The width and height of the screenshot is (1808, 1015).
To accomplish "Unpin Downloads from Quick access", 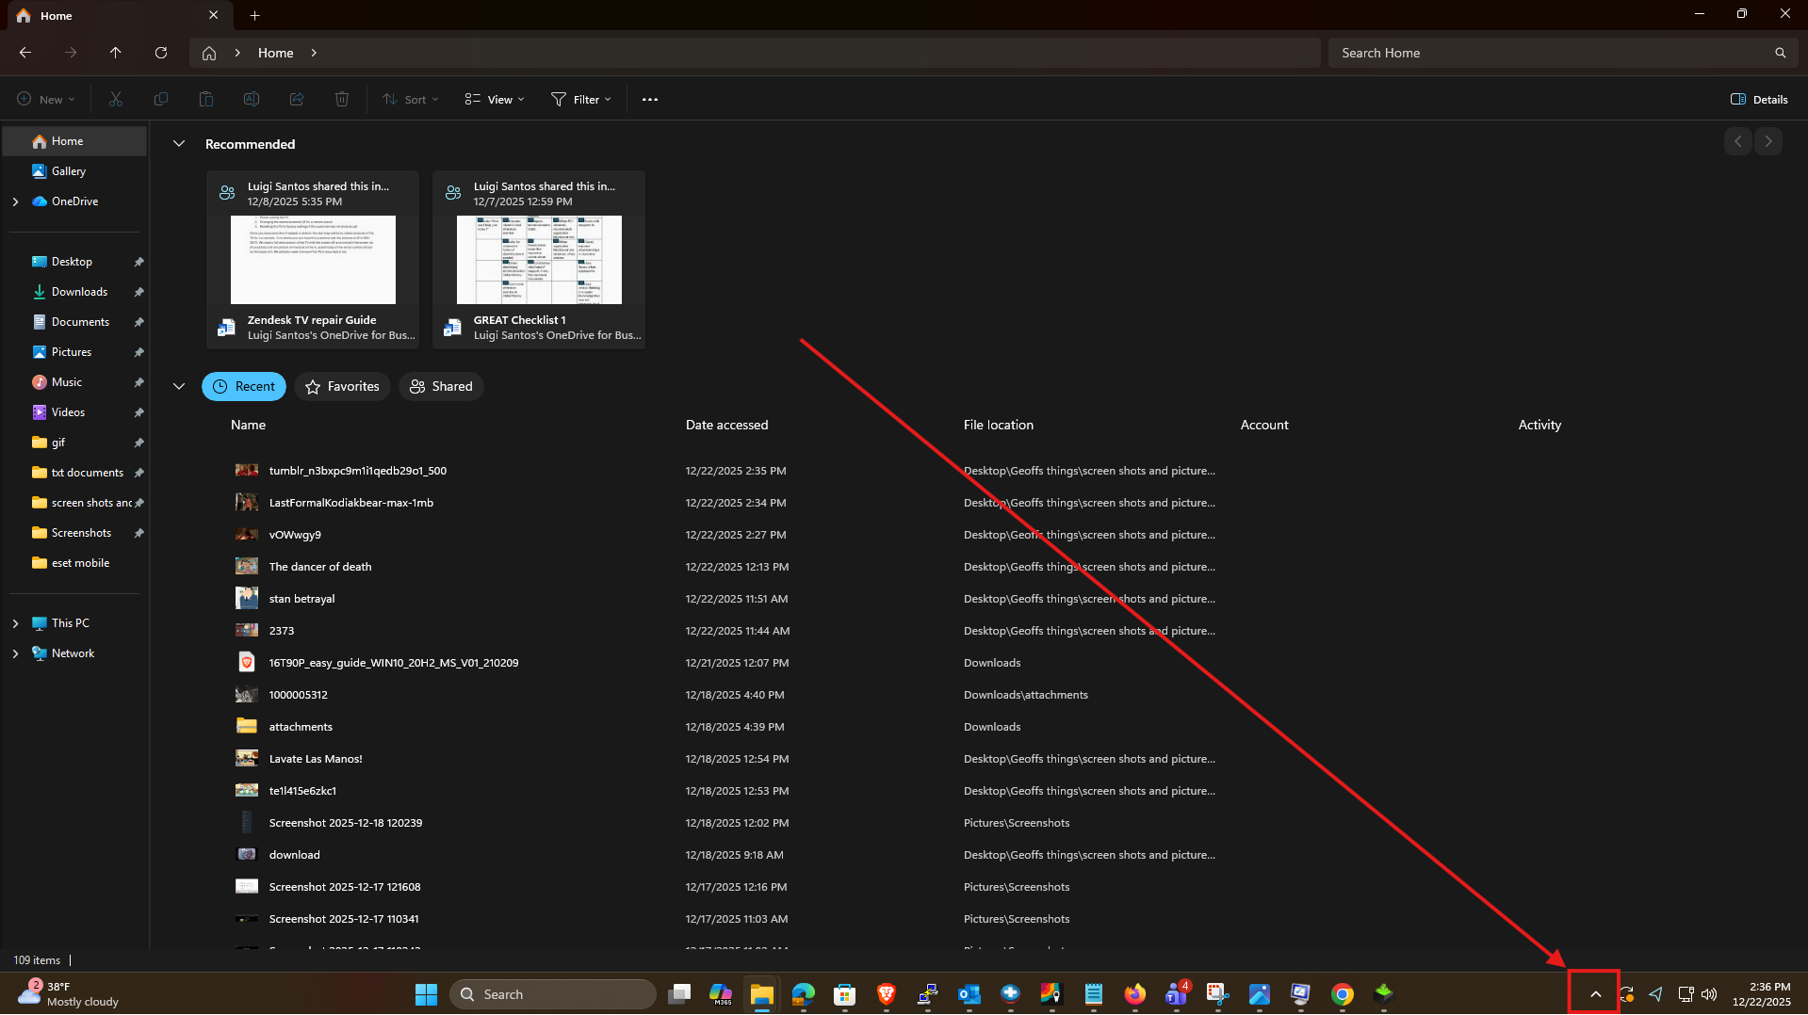I will pyautogui.click(x=138, y=292).
